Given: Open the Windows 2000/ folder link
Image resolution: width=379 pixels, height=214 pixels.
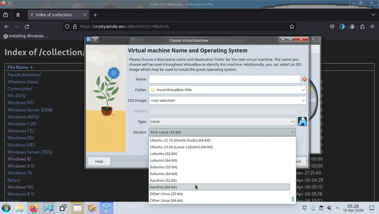Looking at the screenshot, I should 23,117.
